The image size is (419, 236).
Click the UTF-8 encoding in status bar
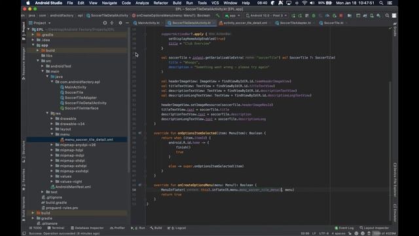tap(323, 233)
